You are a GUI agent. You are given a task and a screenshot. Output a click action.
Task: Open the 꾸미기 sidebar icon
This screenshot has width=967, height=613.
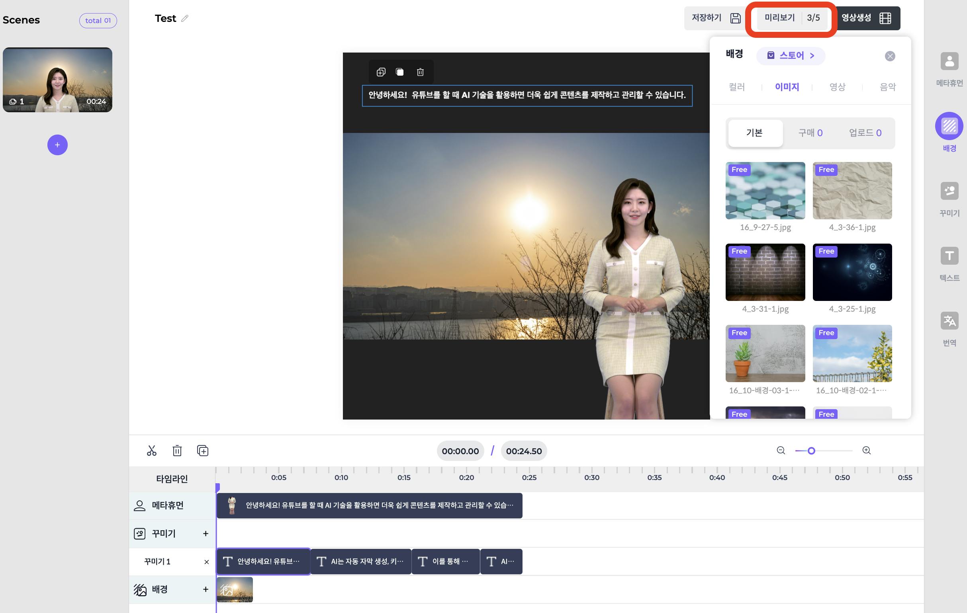(x=949, y=191)
